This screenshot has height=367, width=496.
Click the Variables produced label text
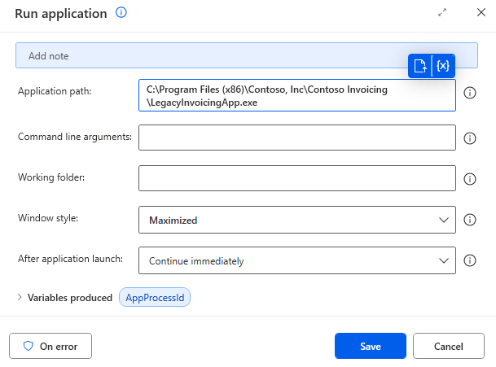(x=70, y=298)
